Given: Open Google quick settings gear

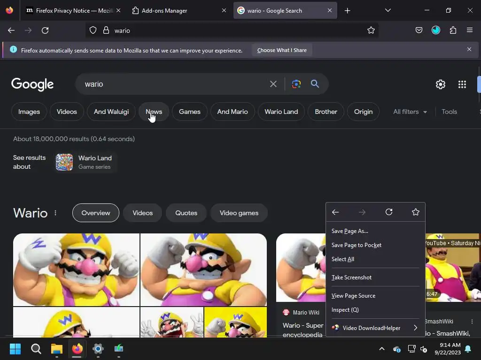Looking at the screenshot, I should [441, 84].
